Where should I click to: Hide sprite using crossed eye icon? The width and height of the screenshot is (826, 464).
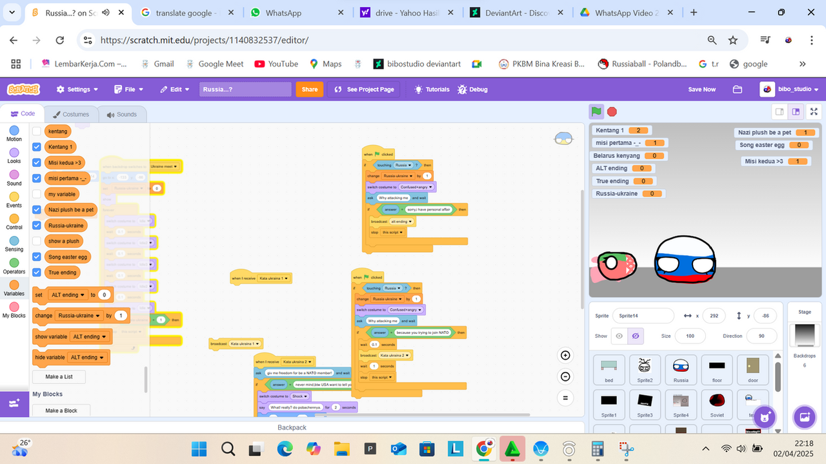pyautogui.click(x=636, y=336)
